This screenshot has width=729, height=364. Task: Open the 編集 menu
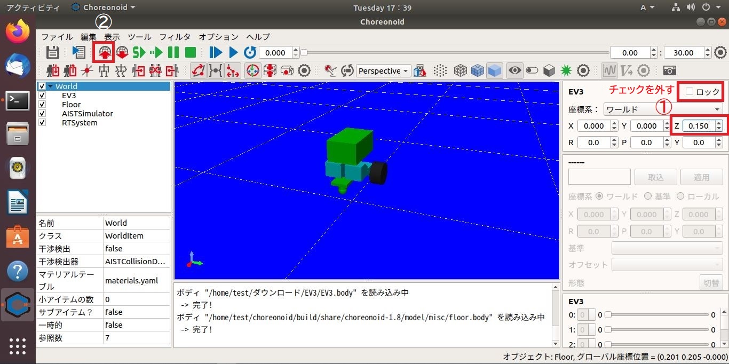point(89,37)
